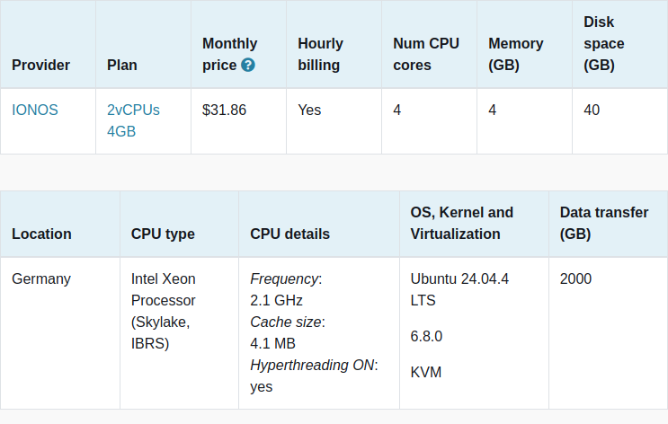Click the Num CPU cores header

[x=425, y=54]
